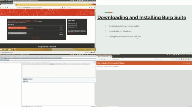Image resolution: width=192 pixels, height=107 pixels.
Task: Open the volume indicator above the Burp Suite window
Action: pos(88,55)
